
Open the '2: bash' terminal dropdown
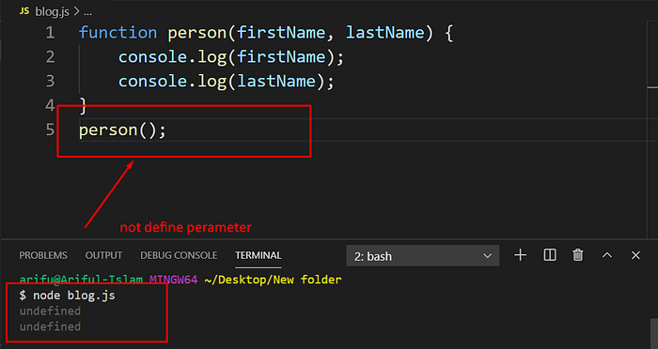click(423, 256)
